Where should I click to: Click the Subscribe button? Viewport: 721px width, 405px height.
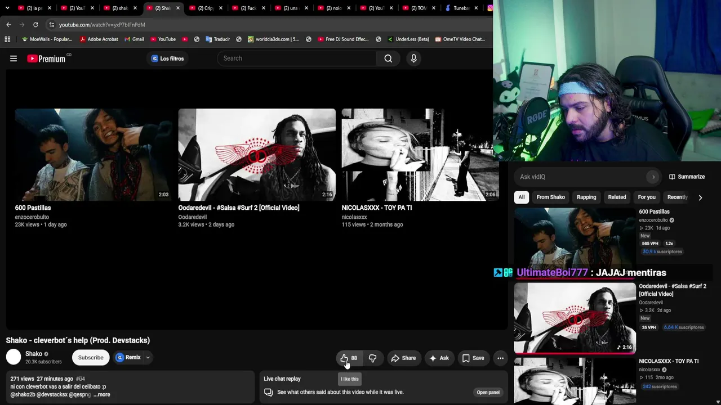pos(91,358)
